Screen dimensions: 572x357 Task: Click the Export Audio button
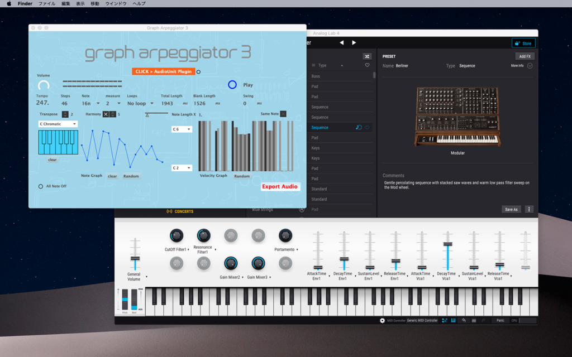point(280,186)
